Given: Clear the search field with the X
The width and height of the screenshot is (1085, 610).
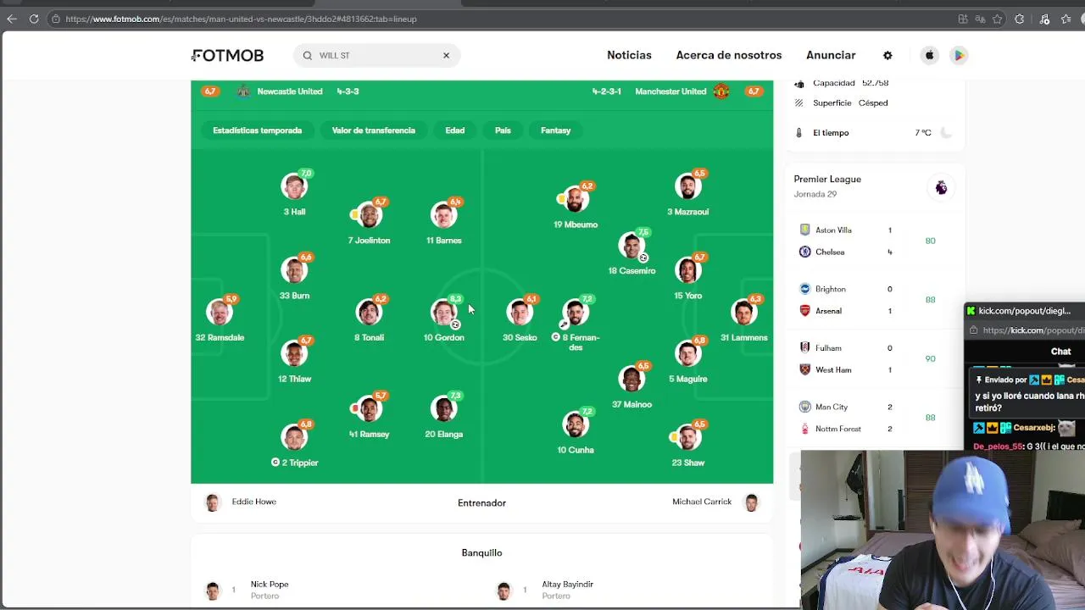Looking at the screenshot, I should click(446, 55).
